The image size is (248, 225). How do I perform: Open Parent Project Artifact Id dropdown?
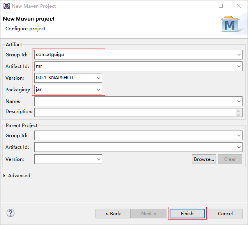coord(239,147)
